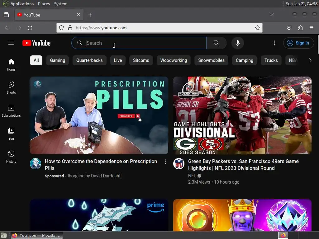Open NFL channel name link

(x=192, y=176)
